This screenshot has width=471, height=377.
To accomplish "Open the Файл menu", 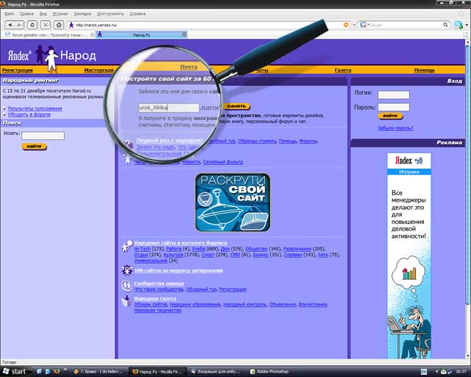I will click(10, 14).
